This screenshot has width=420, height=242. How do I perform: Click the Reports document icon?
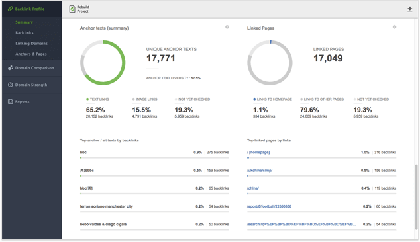click(10, 102)
